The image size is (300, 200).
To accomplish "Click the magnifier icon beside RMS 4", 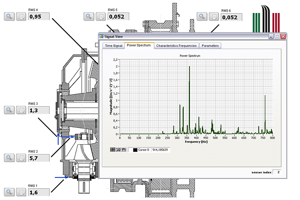I will [x=9, y=16].
